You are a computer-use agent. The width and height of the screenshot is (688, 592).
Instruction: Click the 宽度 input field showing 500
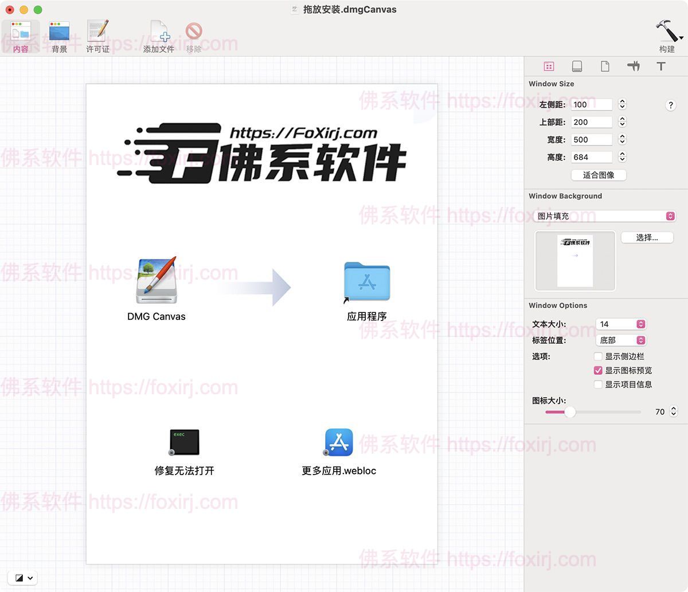coord(591,140)
